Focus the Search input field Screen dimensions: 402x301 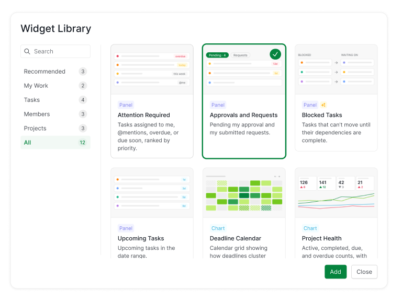click(55, 51)
